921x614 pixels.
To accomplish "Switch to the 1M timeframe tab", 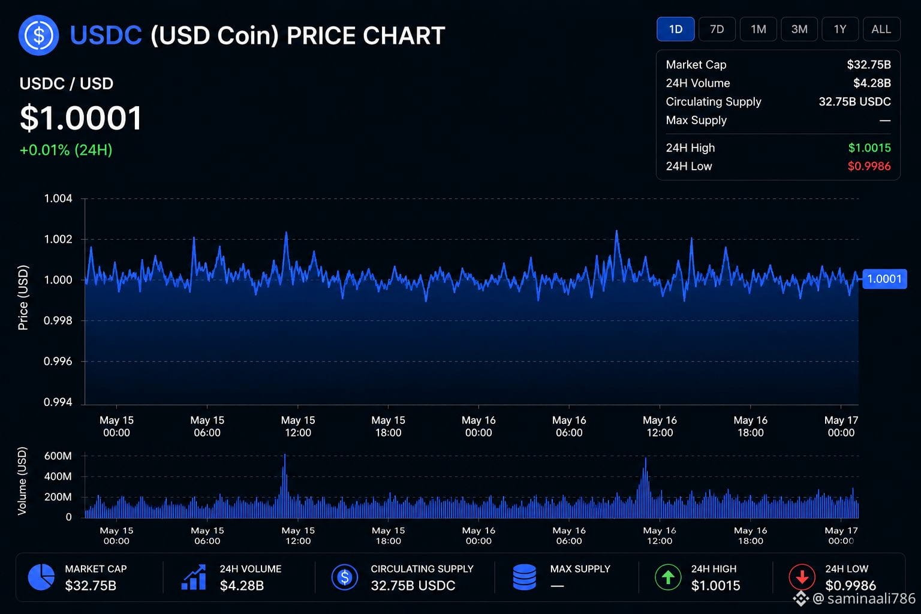I will [759, 29].
